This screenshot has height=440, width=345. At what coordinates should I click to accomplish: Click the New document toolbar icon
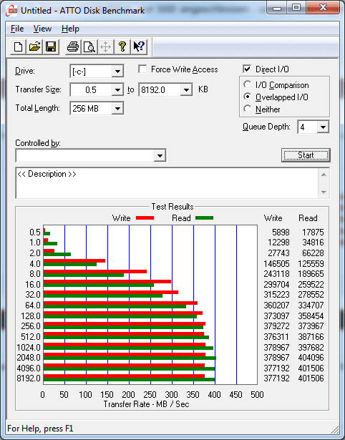[18, 47]
